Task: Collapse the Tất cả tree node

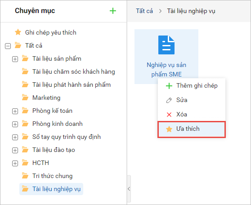Action: [x=8, y=46]
